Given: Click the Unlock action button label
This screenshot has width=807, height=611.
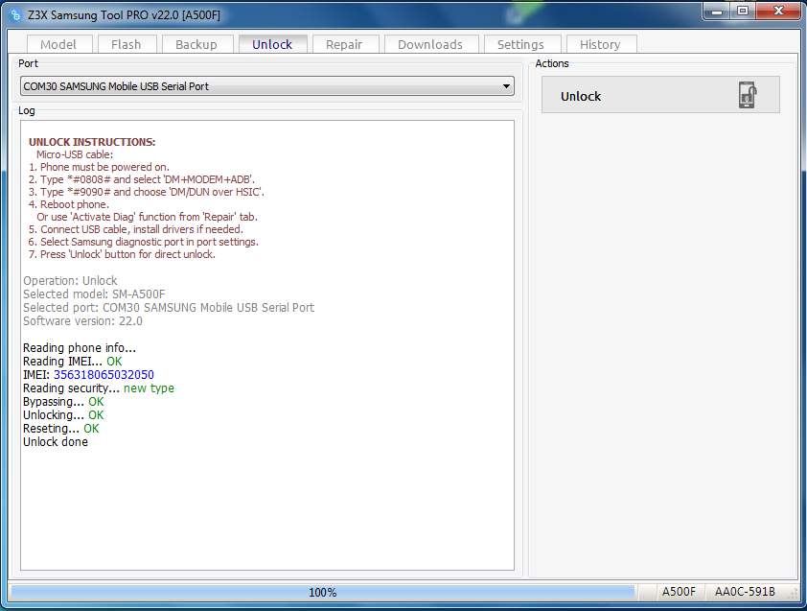Looking at the screenshot, I should click(x=581, y=96).
